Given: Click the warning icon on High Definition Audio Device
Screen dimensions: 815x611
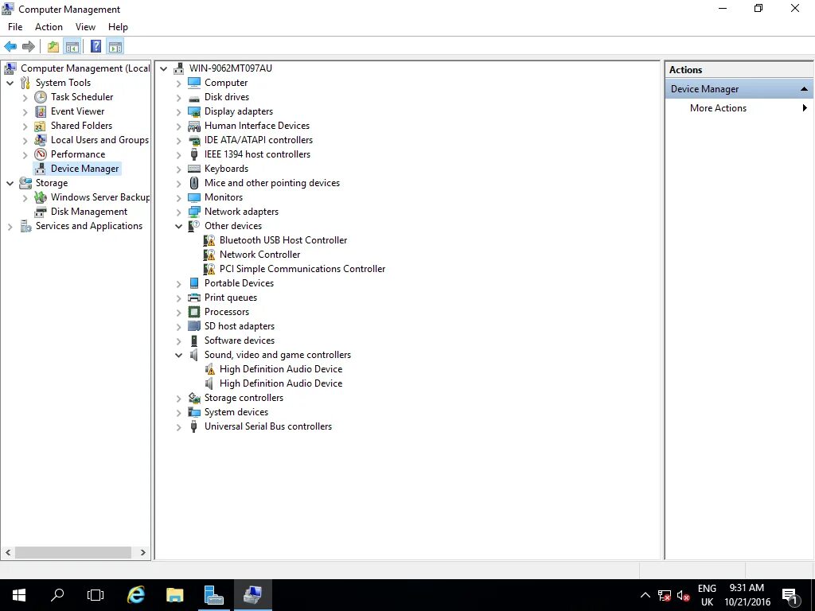Looking at the screenshot, I should [x=209, y=369].
